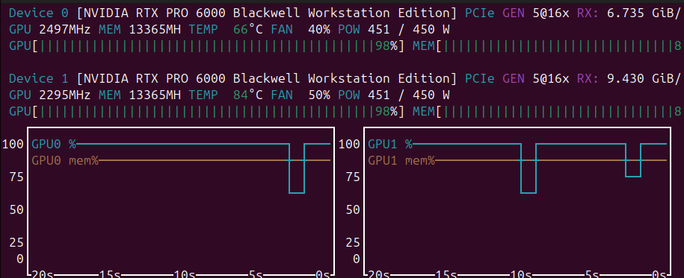684x278 pixels.
Task: Click the "20s" axis label in GPU1 graph
Action: pyautogui.click(x=379, y=274)
